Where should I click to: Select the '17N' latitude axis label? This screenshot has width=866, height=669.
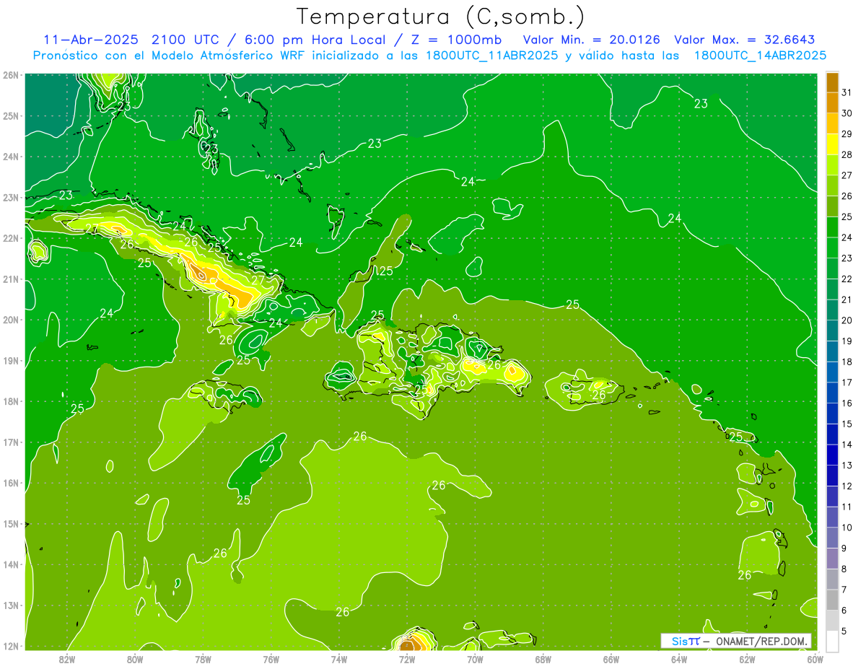[11, 442]
